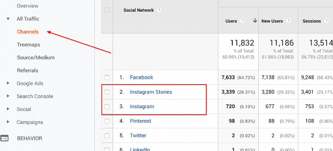Viewport: 333px width, 151px height.
Task: Click the Pinterest network link
Action: click(x=141, y=121)
